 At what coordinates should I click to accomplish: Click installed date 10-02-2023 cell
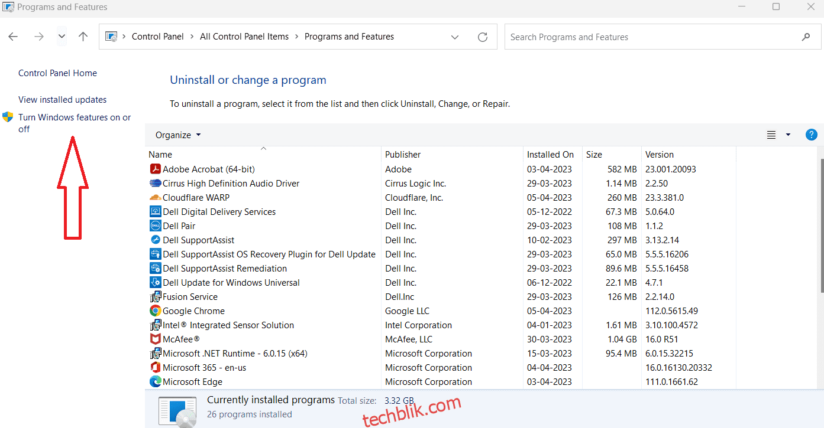coord(550,240)
